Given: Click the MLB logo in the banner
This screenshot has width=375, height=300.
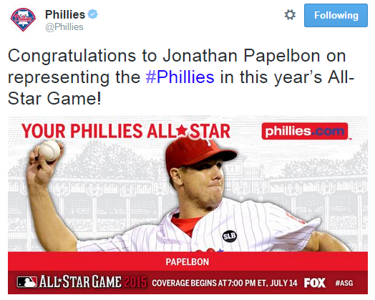Looking at the screenshot, I should click(27, 282).
